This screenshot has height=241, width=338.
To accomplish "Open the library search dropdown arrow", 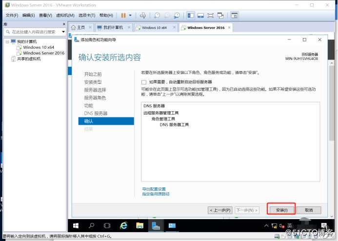I will point(63,32).
